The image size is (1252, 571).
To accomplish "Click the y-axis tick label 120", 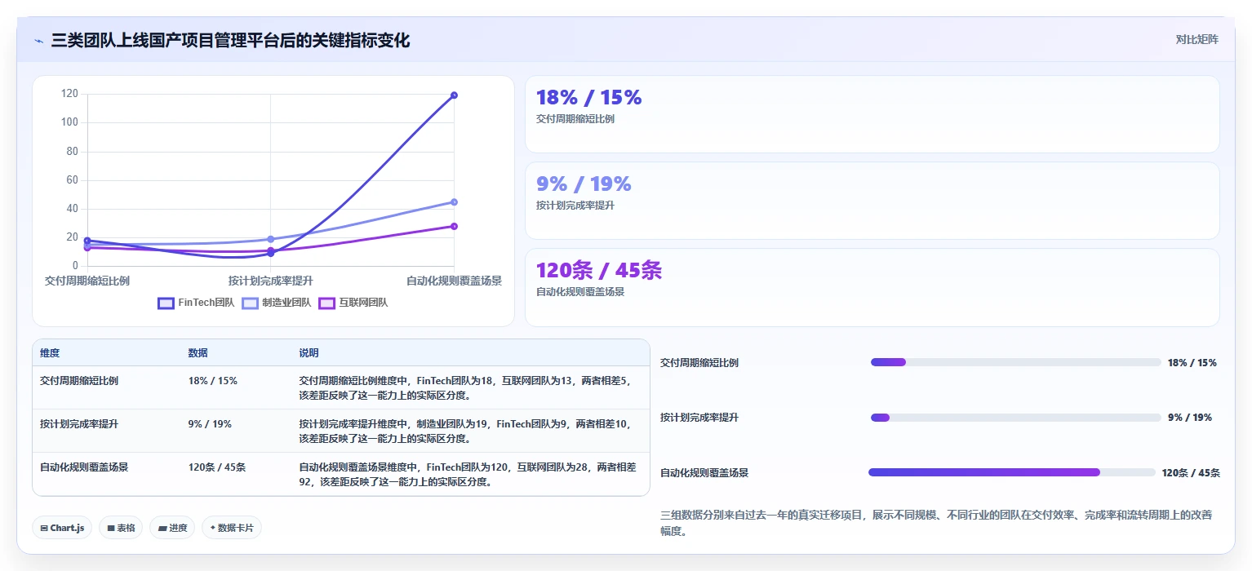I will click(x=69, y=94).
